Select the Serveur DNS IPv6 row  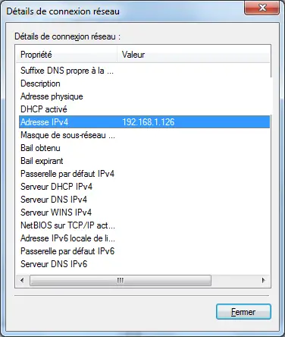144,264
